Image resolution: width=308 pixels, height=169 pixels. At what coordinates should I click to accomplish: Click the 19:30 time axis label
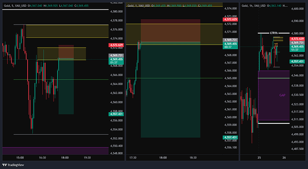[x=87, y=158]
